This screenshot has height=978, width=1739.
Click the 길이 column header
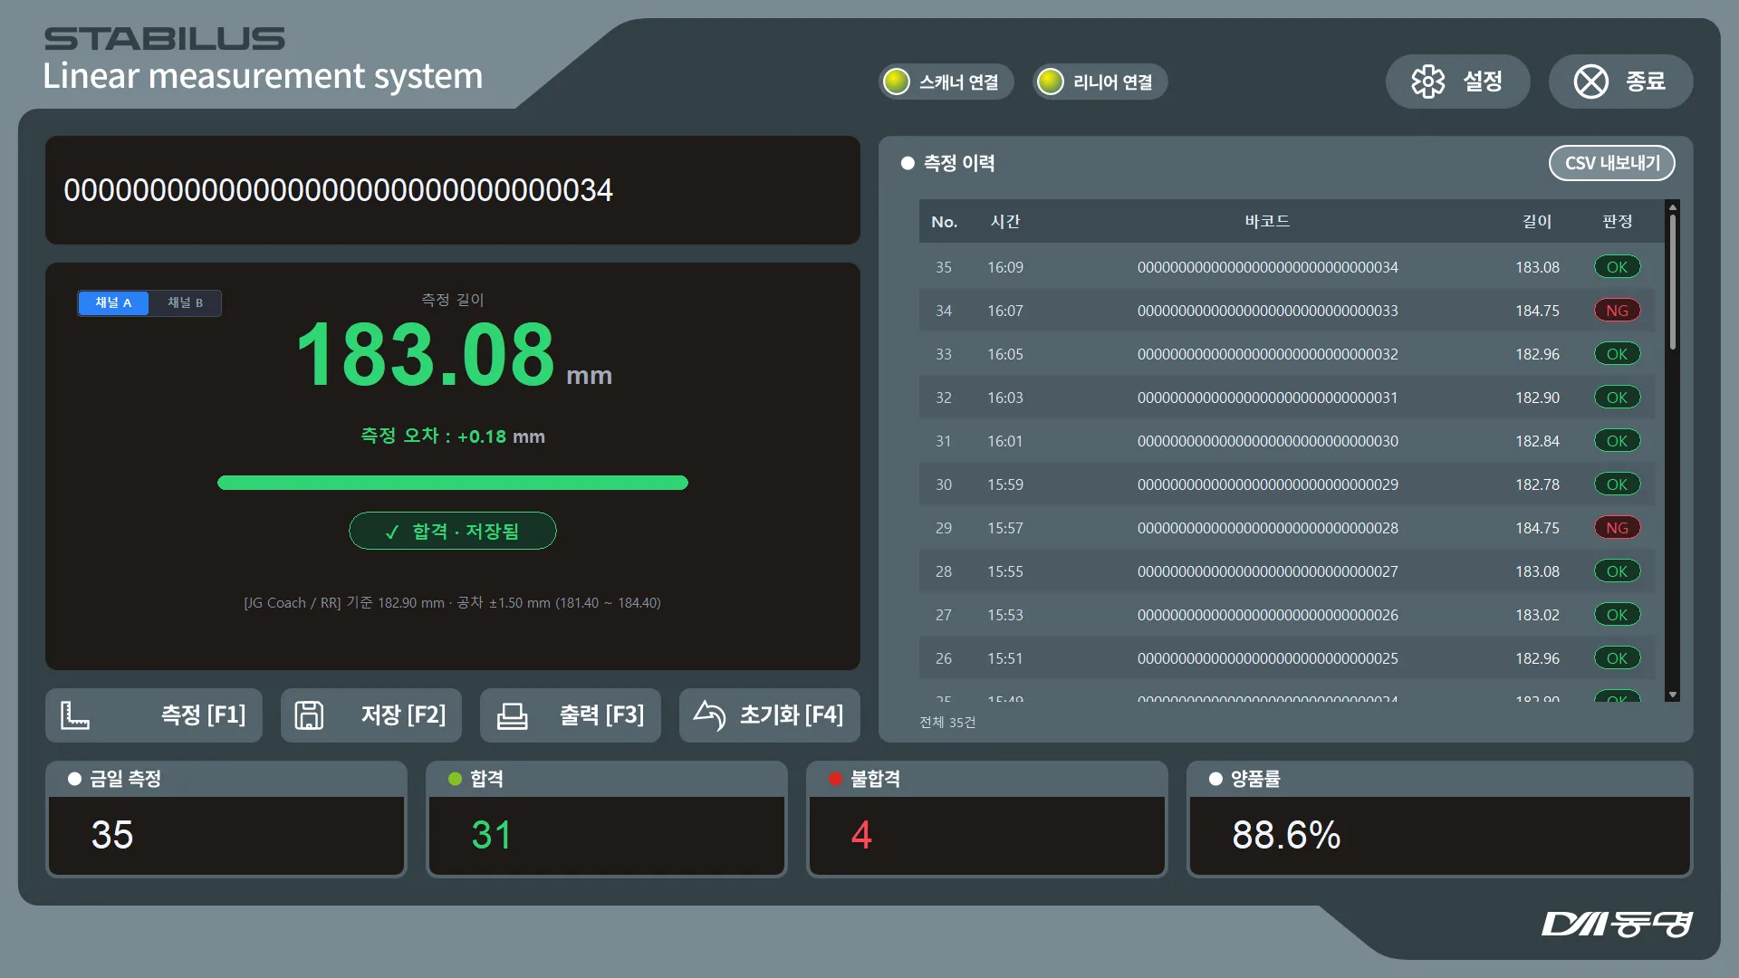coord(1537,222)
